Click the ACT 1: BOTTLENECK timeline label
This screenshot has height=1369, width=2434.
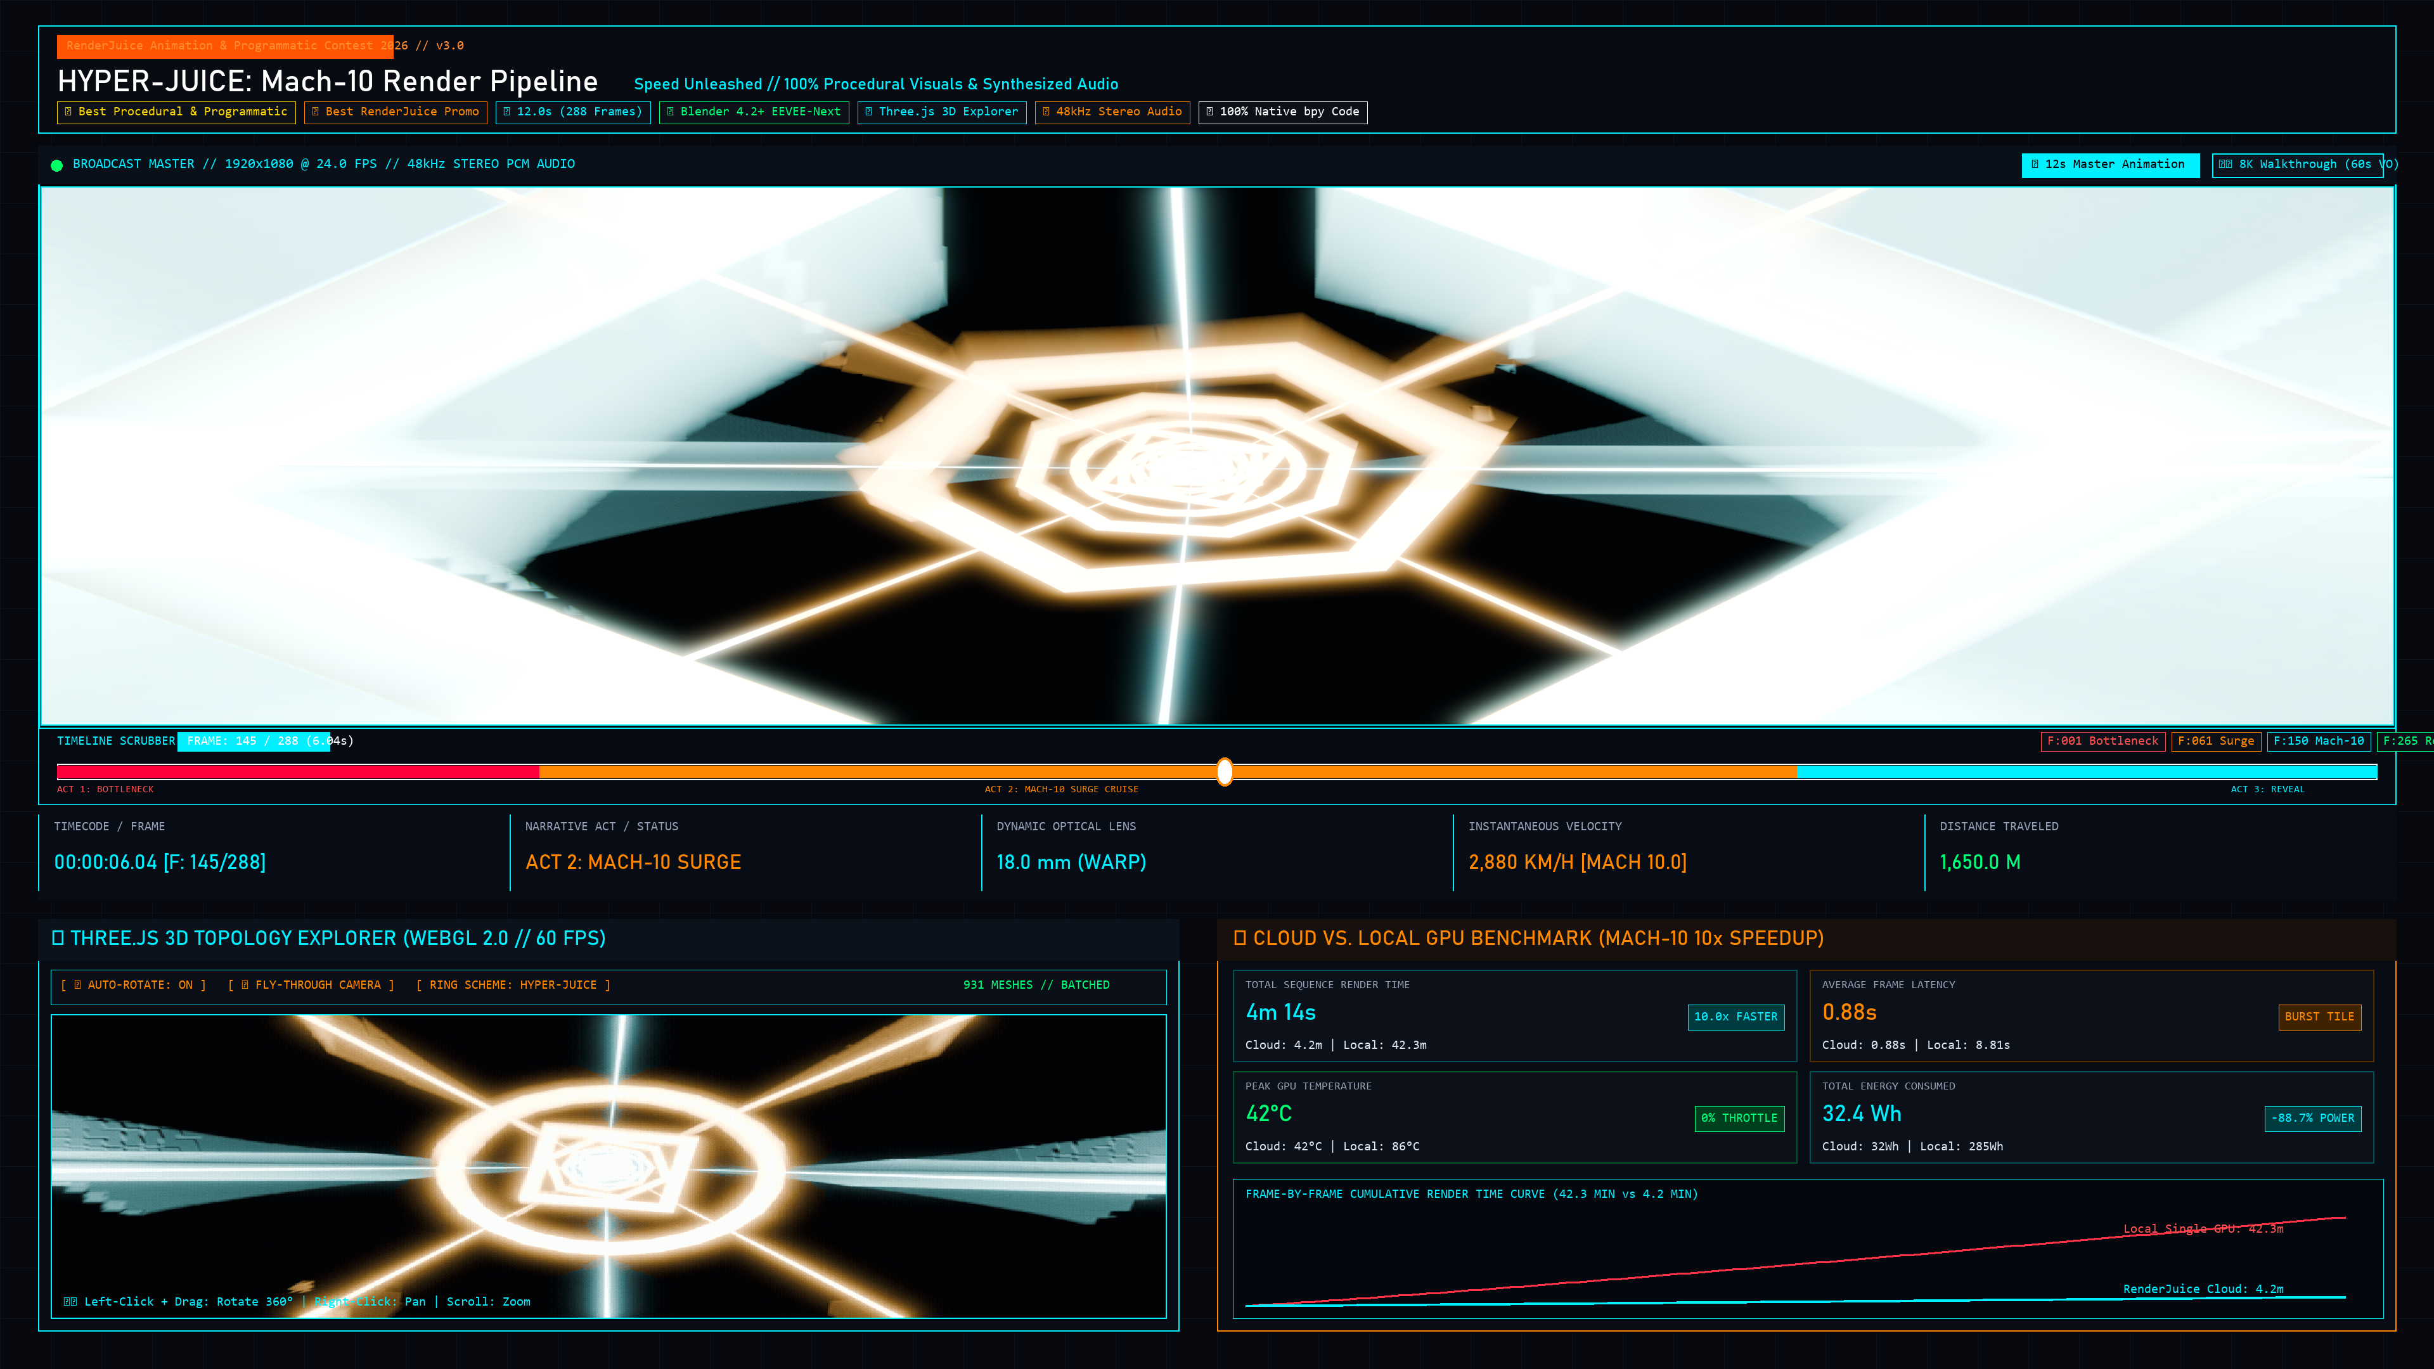pyautogui.click(x=105, y=790)
